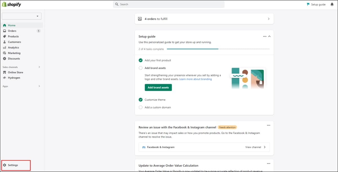Image resolution: width=338 pixels, height=172 pixels.
Task: Click the Customers person icon
Action: [x=5, y=42]
